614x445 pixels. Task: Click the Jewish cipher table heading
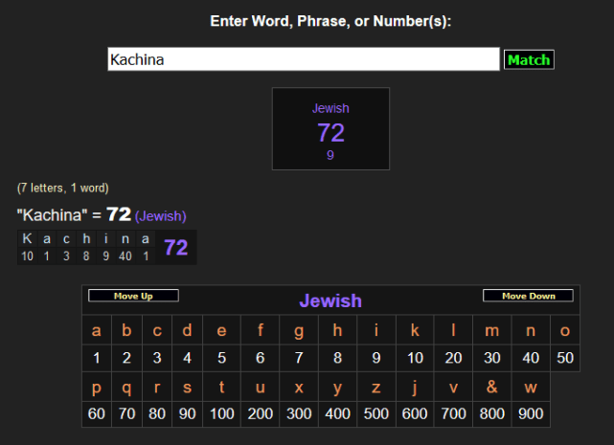coord(330,300)
